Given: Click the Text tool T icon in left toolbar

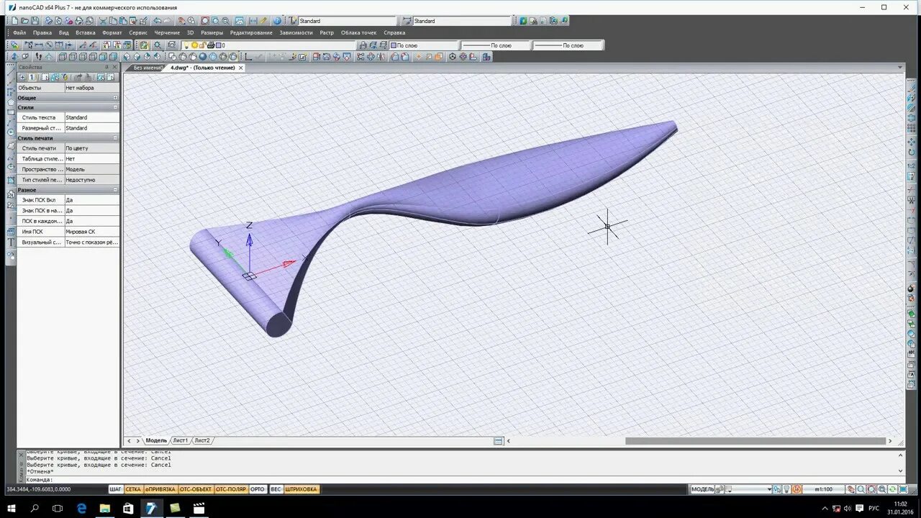Looking at the screenshot, I should pyautogui.click(x=11, y=242).
